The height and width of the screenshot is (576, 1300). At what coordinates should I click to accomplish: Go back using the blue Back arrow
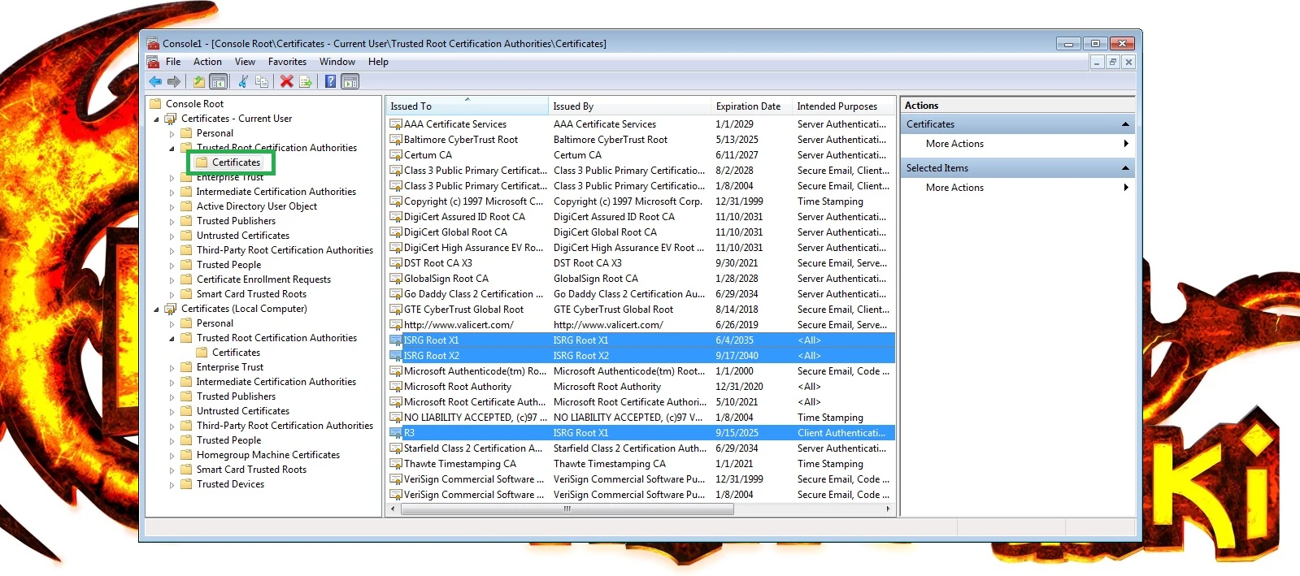[155, 81]
